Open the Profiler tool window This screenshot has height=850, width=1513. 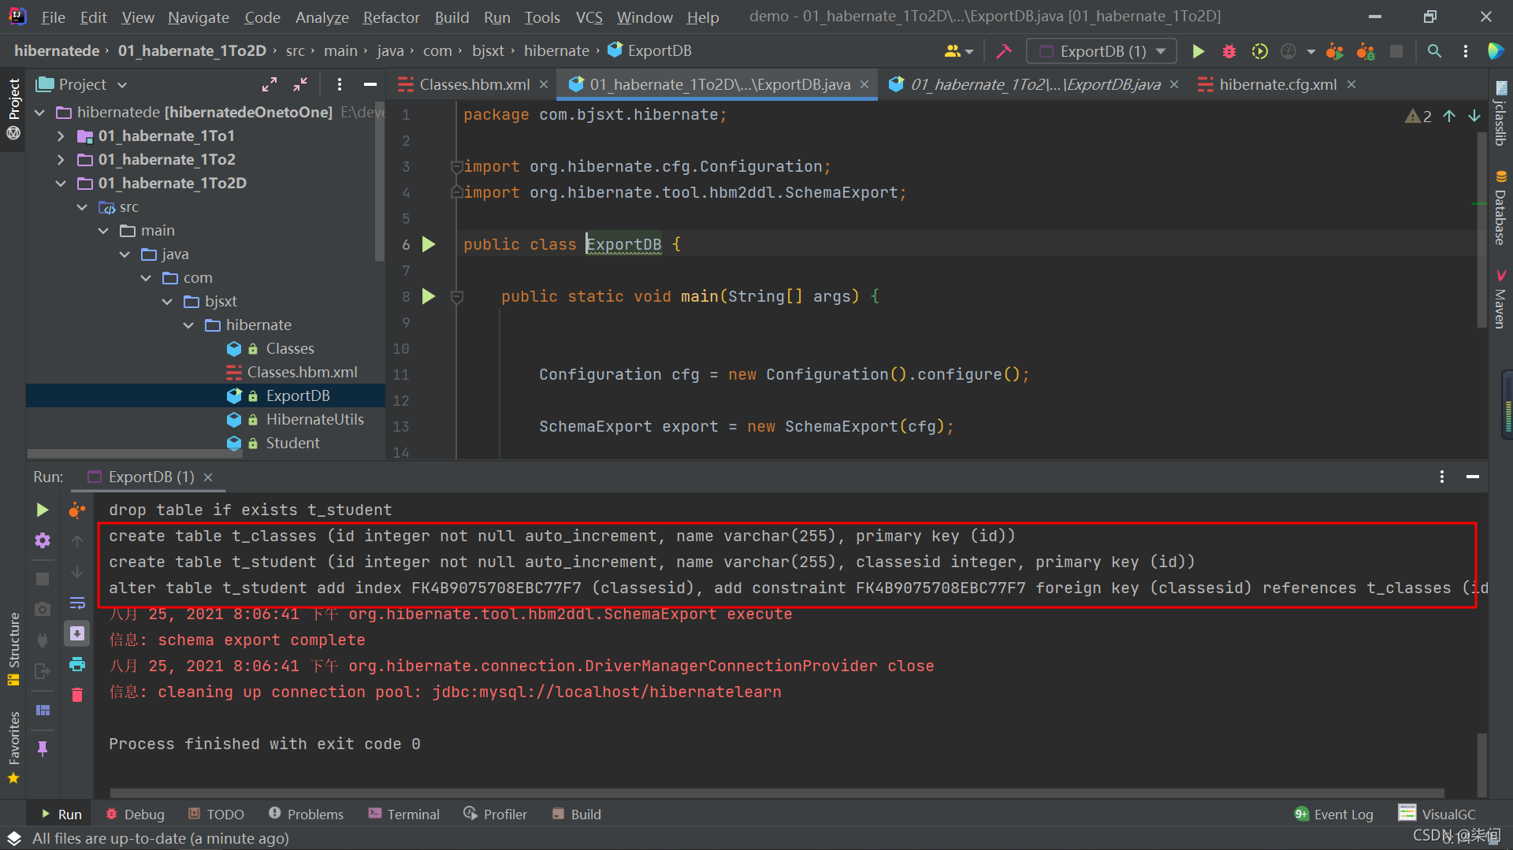[495, 814]
